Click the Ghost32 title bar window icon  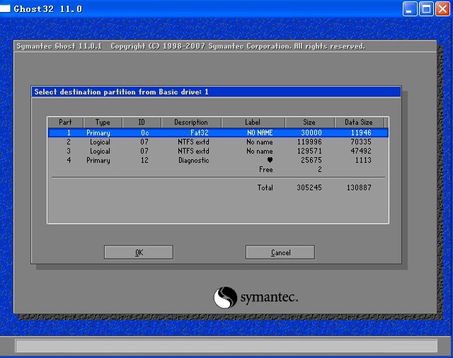point(5,8)
